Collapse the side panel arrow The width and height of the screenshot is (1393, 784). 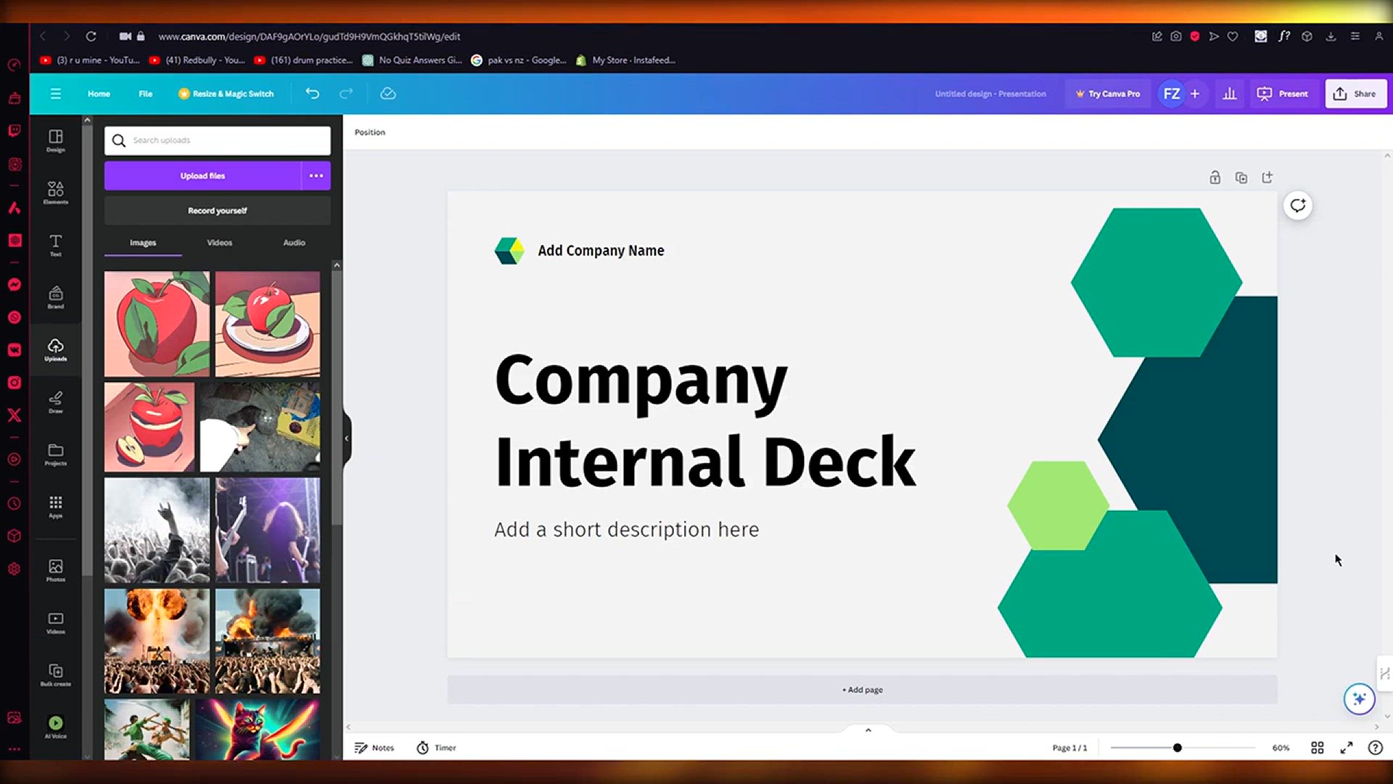click(347, 438)
